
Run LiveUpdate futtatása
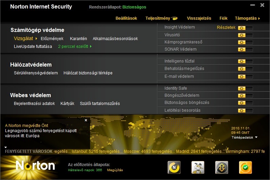[x=33, y=47]
